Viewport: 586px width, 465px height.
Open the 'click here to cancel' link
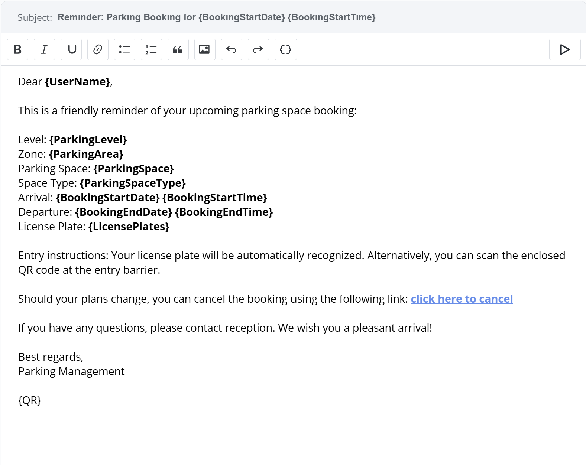462,299
